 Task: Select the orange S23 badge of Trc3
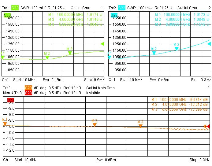tap(28, 88)
